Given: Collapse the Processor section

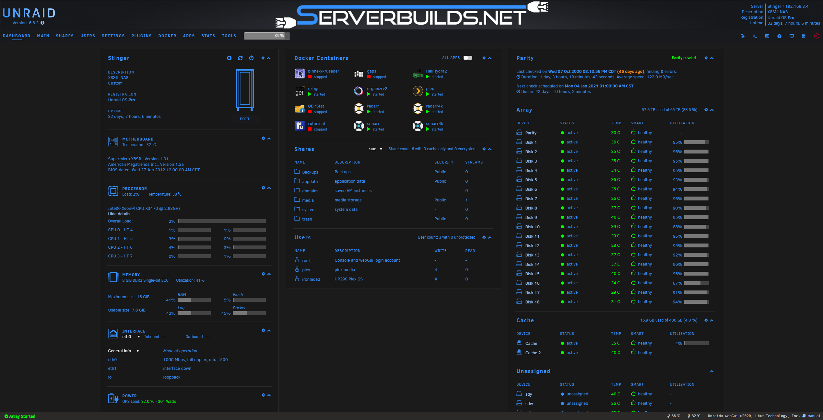Looking at the screenshot, I should tap(269, 188).
